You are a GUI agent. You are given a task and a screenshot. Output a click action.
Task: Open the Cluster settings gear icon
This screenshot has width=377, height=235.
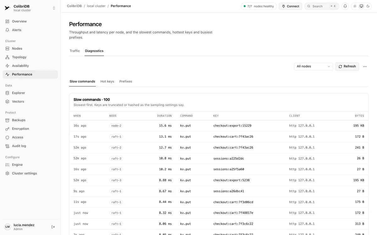pyautogui.click(x=7, y=173)
